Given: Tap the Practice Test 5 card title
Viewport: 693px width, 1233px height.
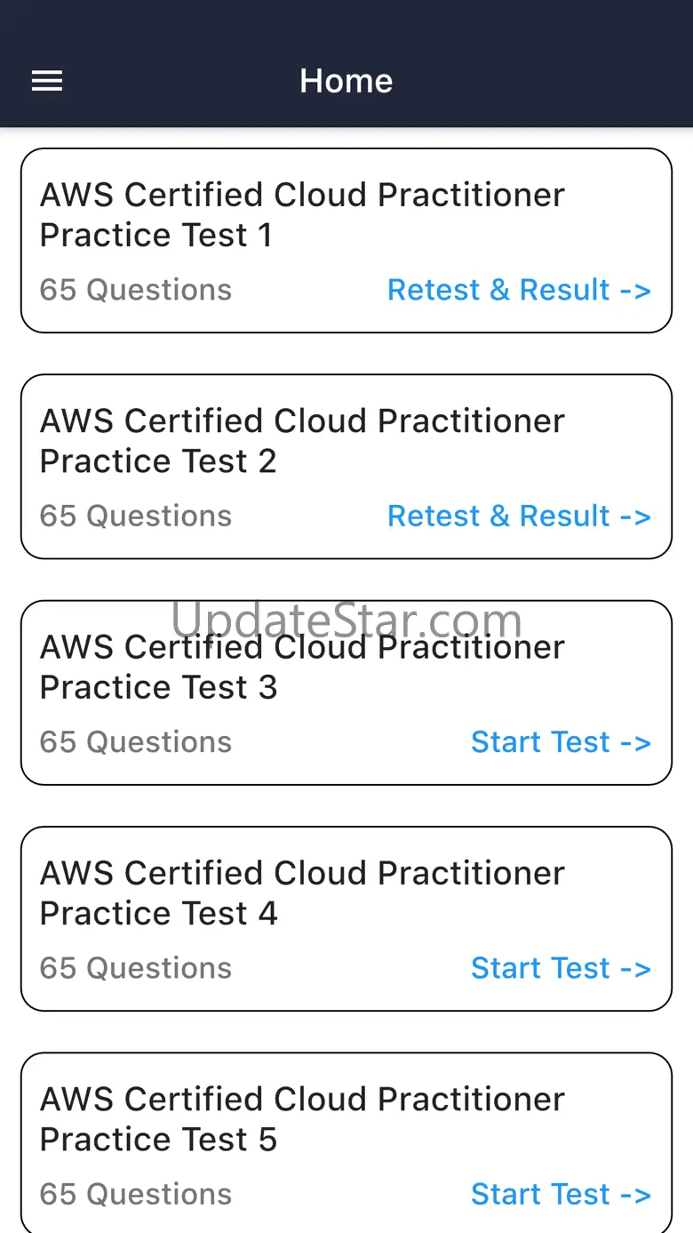Looking at the screenshot, I should click(302, 1118).
